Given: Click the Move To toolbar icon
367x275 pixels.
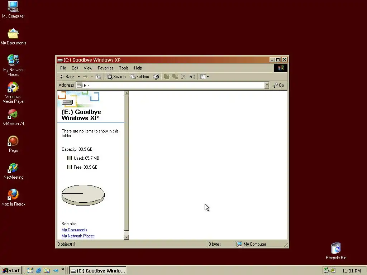Looking at the screenshot, I should [x=166, y=77].
